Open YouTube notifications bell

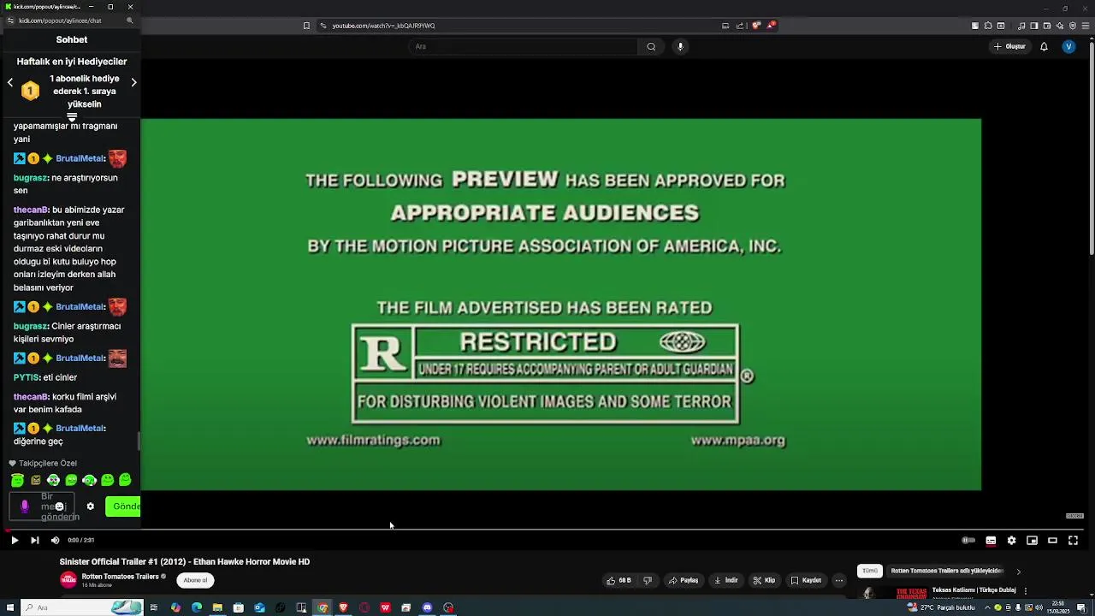pyautogui.click(x=1044, y=46)
